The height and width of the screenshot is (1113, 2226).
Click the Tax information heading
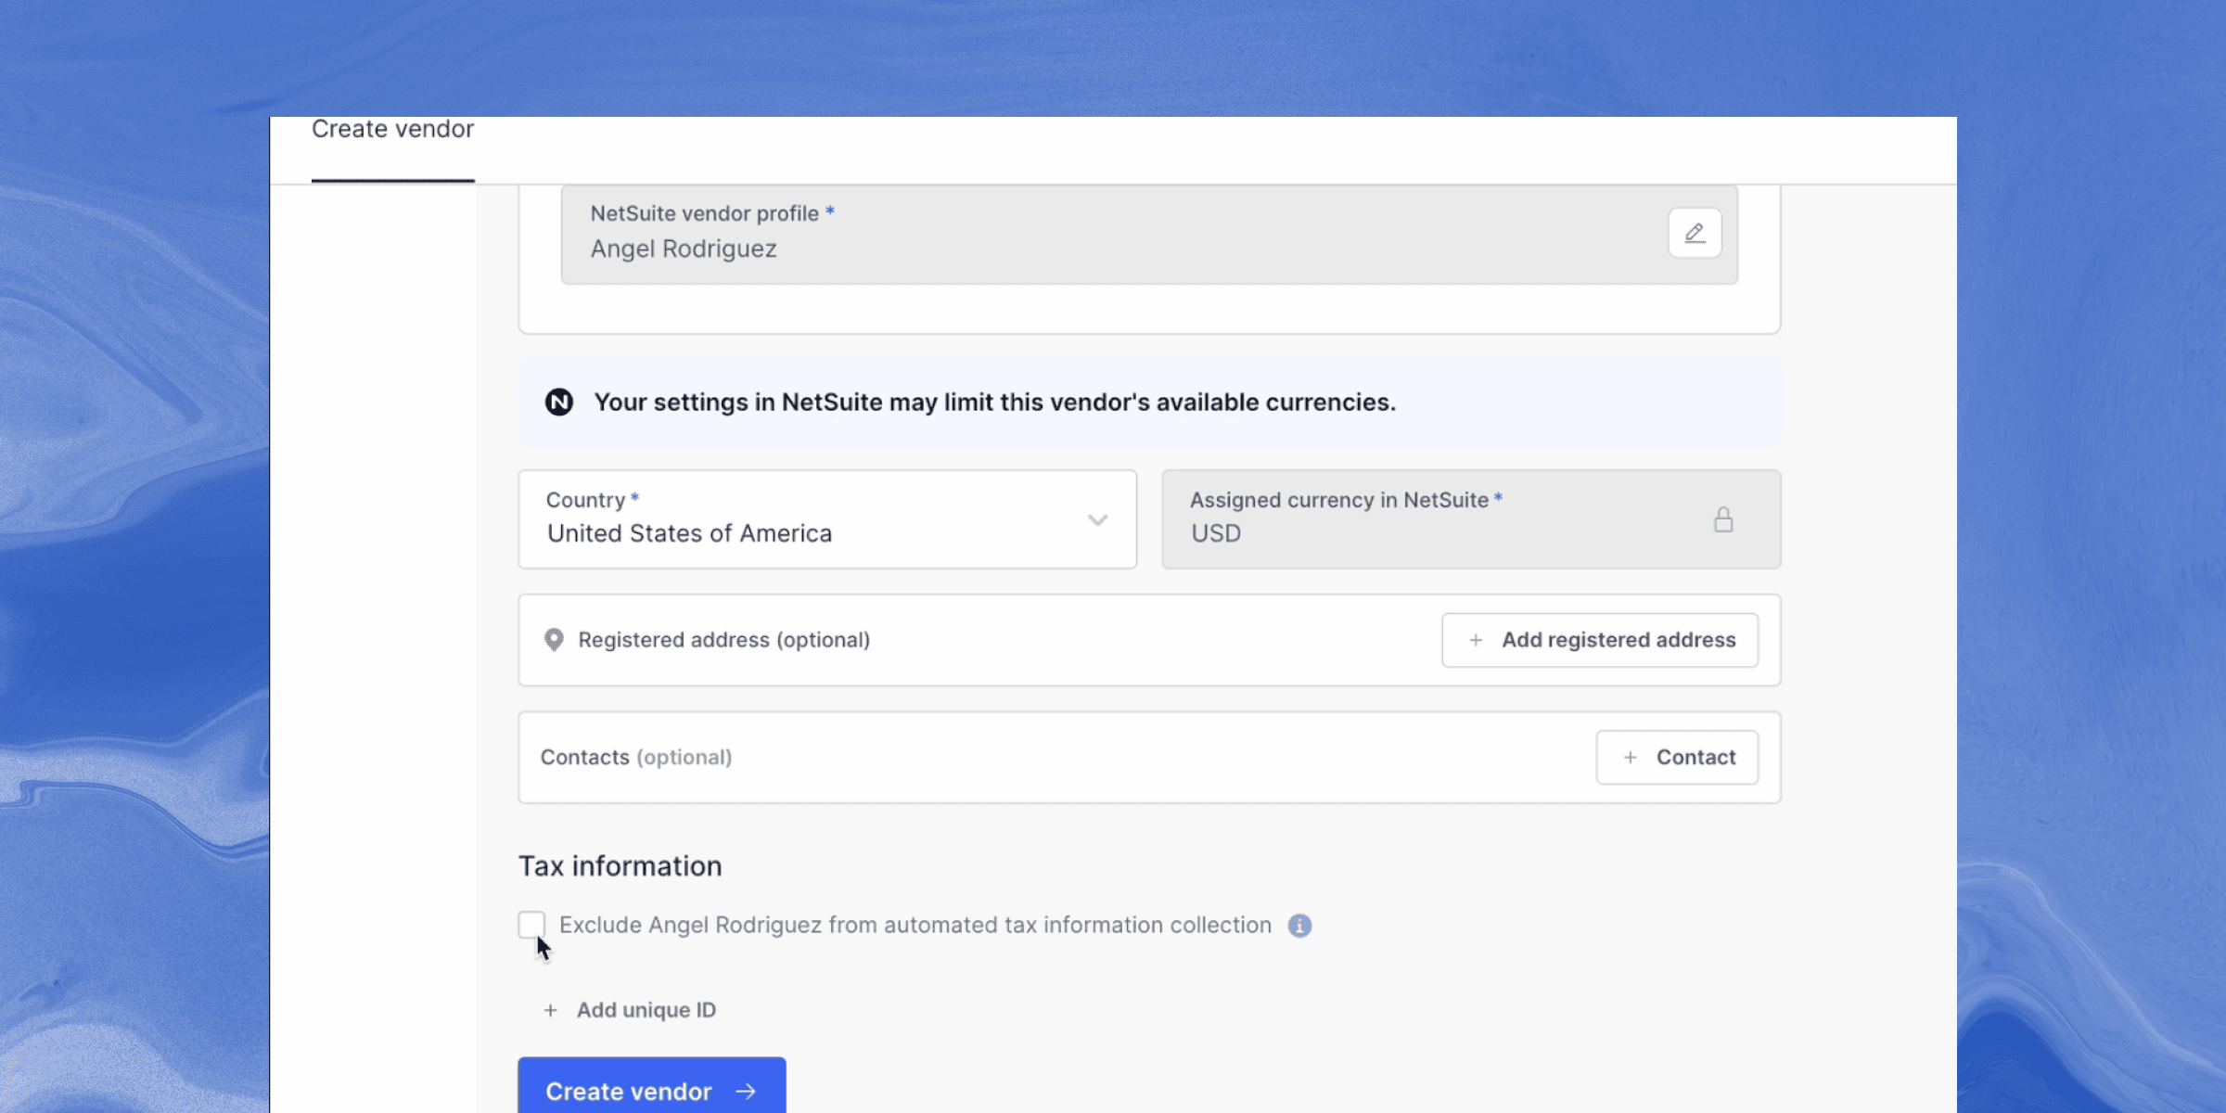pyautogui.click(x=620, y=866)
